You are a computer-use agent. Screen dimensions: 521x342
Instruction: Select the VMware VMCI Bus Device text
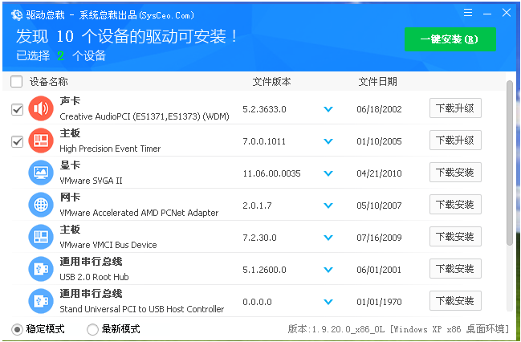pyautogui.click(x=108, y=245)
